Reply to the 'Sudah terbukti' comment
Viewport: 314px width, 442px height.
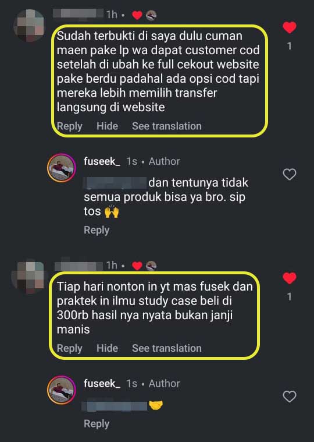click(x=70, y=126)
